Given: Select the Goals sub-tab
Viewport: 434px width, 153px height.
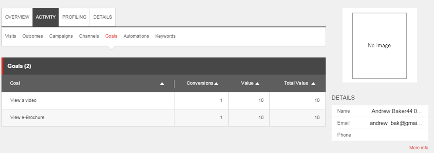Looking at the screenshot, I should 111,36.
